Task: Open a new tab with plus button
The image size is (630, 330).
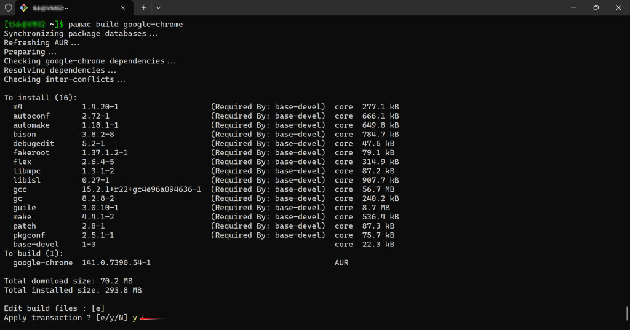Action: tap(143, 7)
